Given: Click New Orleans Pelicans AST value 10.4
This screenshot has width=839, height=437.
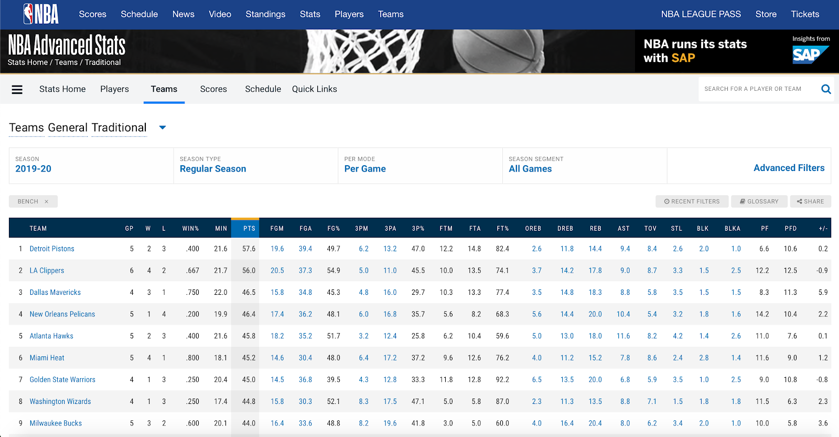Looking at the screenshot, I should click(x=623, y=314).
